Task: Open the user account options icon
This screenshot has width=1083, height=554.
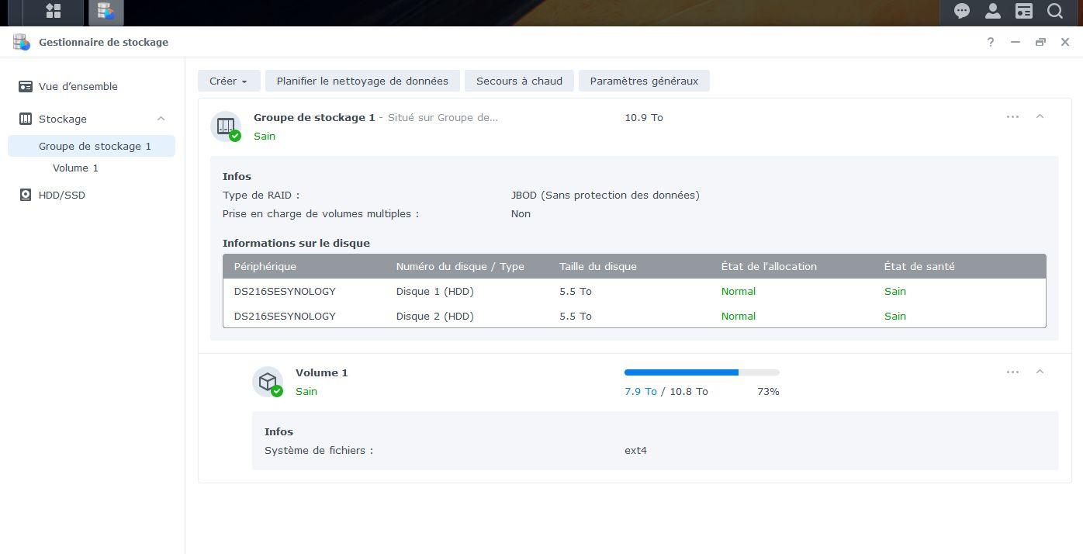Action: tap(992, 11)
